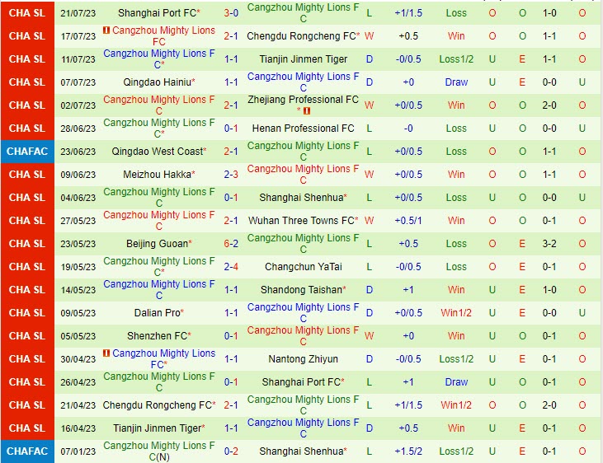Open Tianjin Jinmen Tiger in 16/04/23 row
The image size is (603, 463).
[158, 428]
